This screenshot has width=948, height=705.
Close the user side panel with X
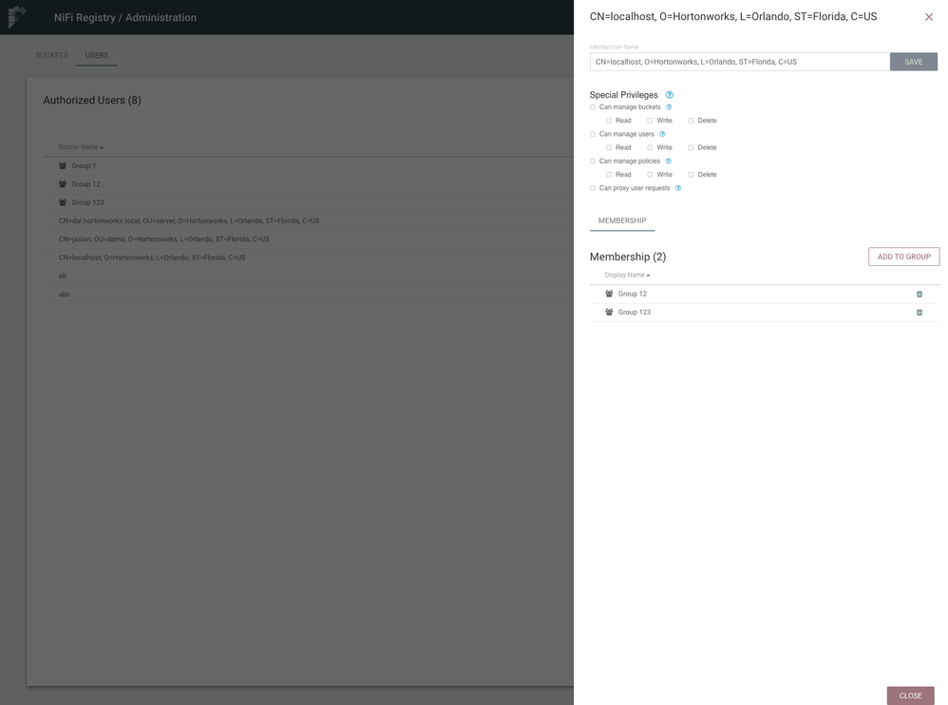[929, 17]
